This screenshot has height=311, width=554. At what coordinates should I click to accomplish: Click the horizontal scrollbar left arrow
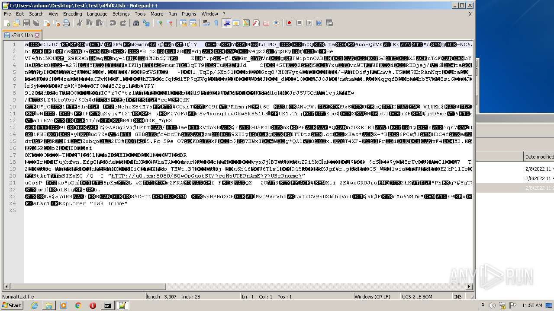6,287
